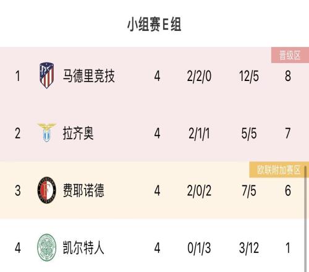Image resolution: width=309 pixels, height=272 pixels.
Task: Click the scrollbar on the right edge
Action: 305,219
